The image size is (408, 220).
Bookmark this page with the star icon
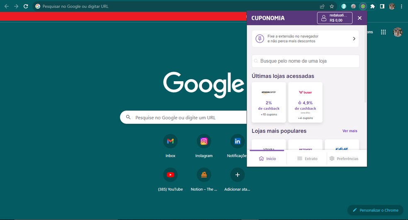332,6
